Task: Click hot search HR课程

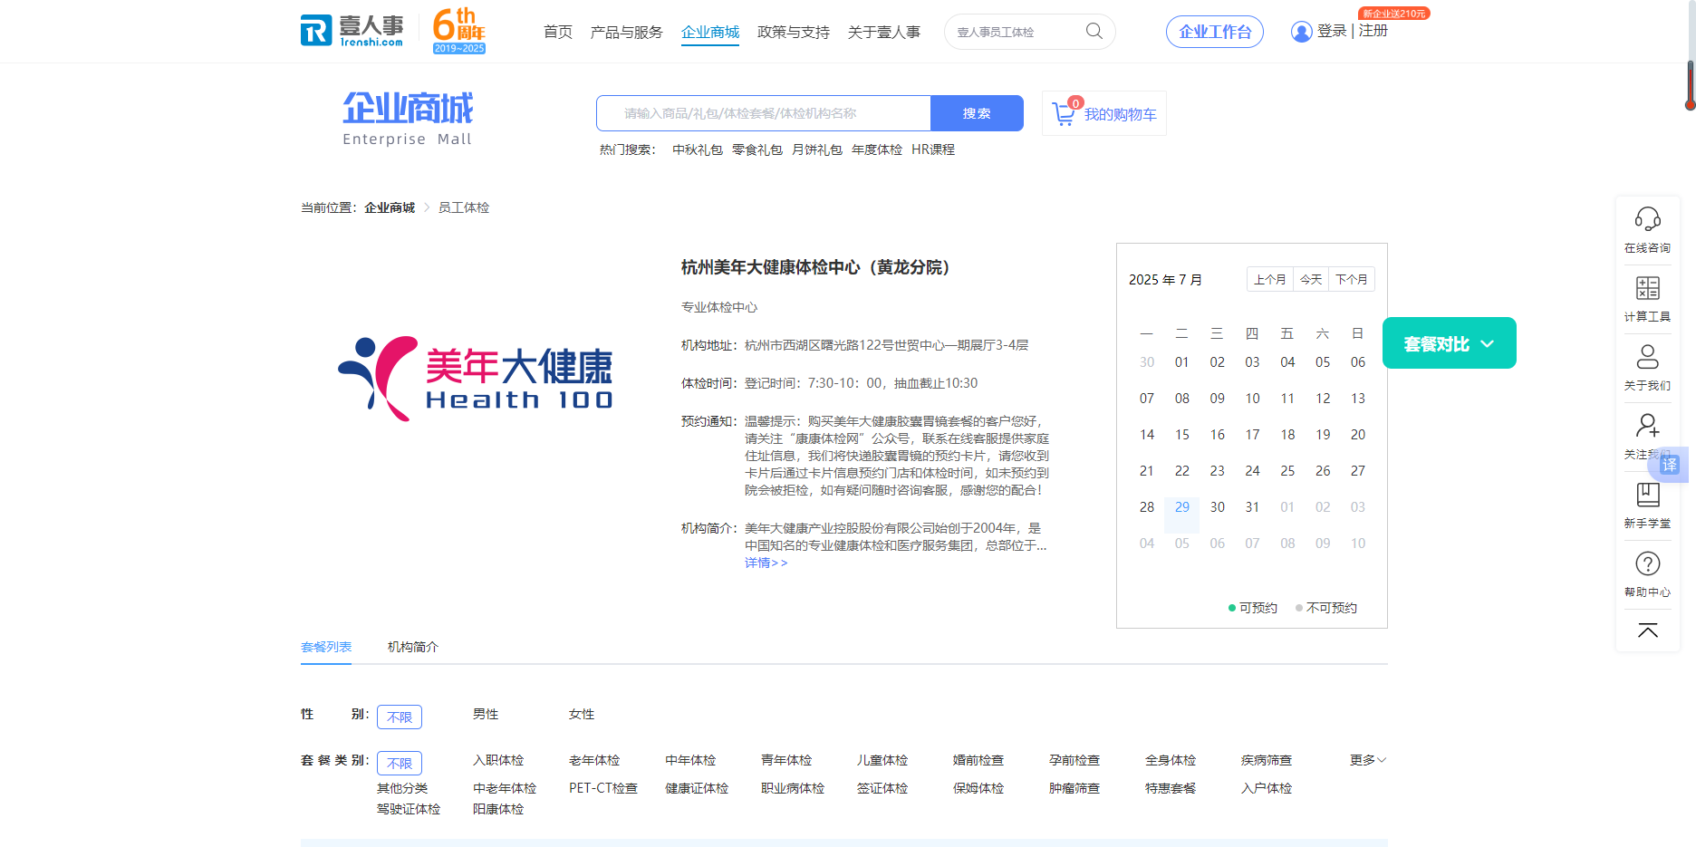Action: 933,149
